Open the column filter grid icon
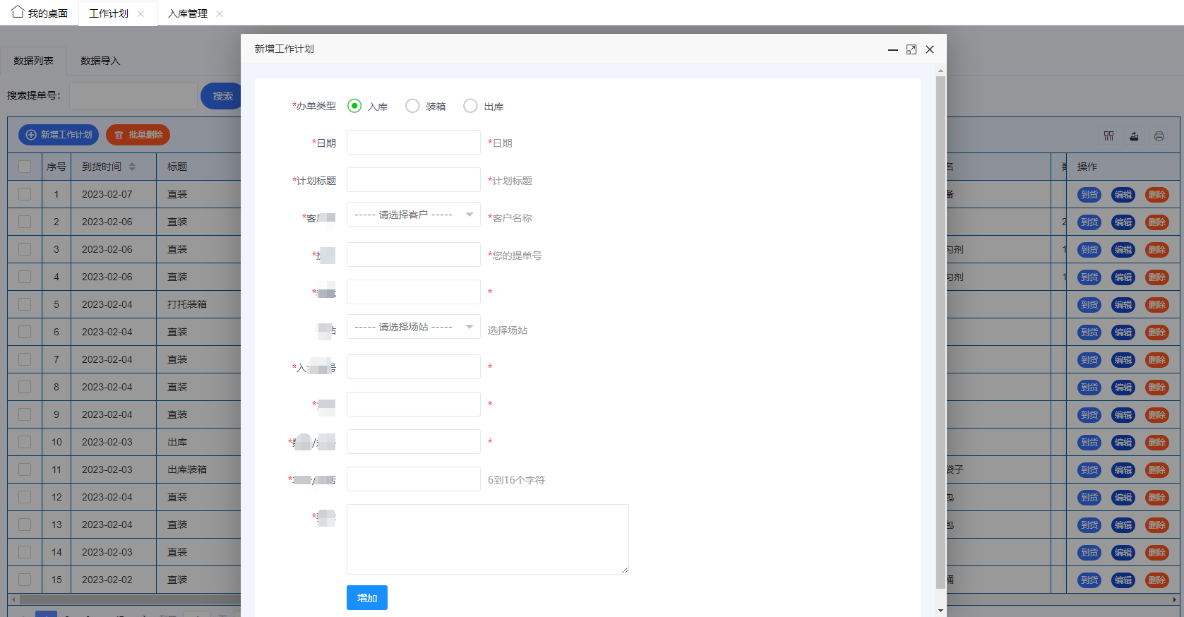This screenshot has width=1184, height=617. click(1108, 136)
